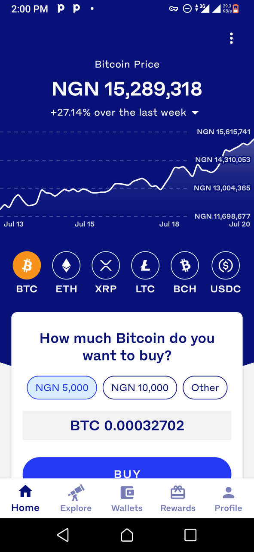Image resolution: width=254 pixels, height=552 pixels.
Task: Tap the BTC 0.00032702 amount field
Action: (x=127, y=426)
